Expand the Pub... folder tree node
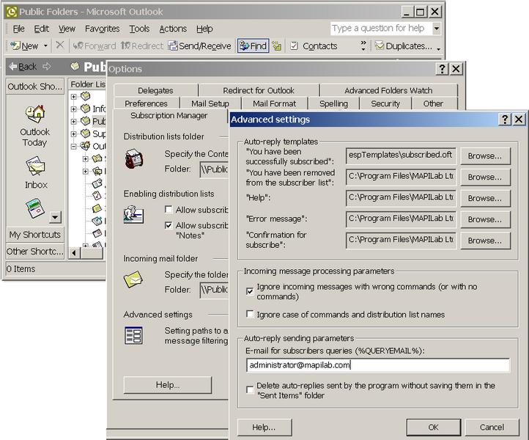This screenshot has height=440, width=529. [73, 121]
